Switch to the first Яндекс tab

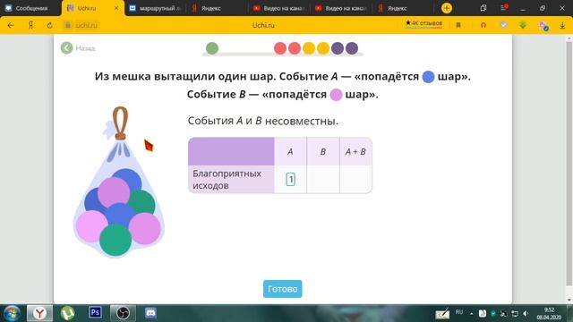point(216,8)
